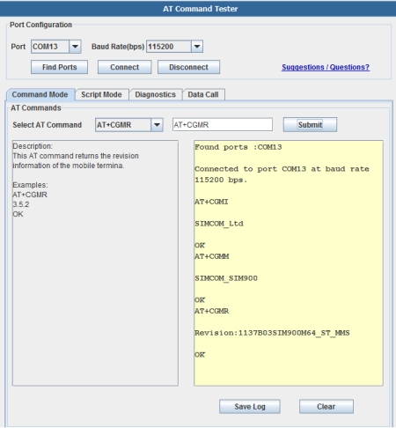Save the output log

250,407
